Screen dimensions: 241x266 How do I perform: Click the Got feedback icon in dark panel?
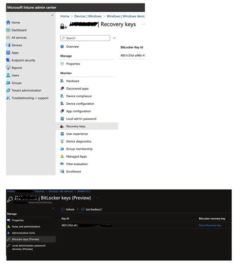coord(82,210)
